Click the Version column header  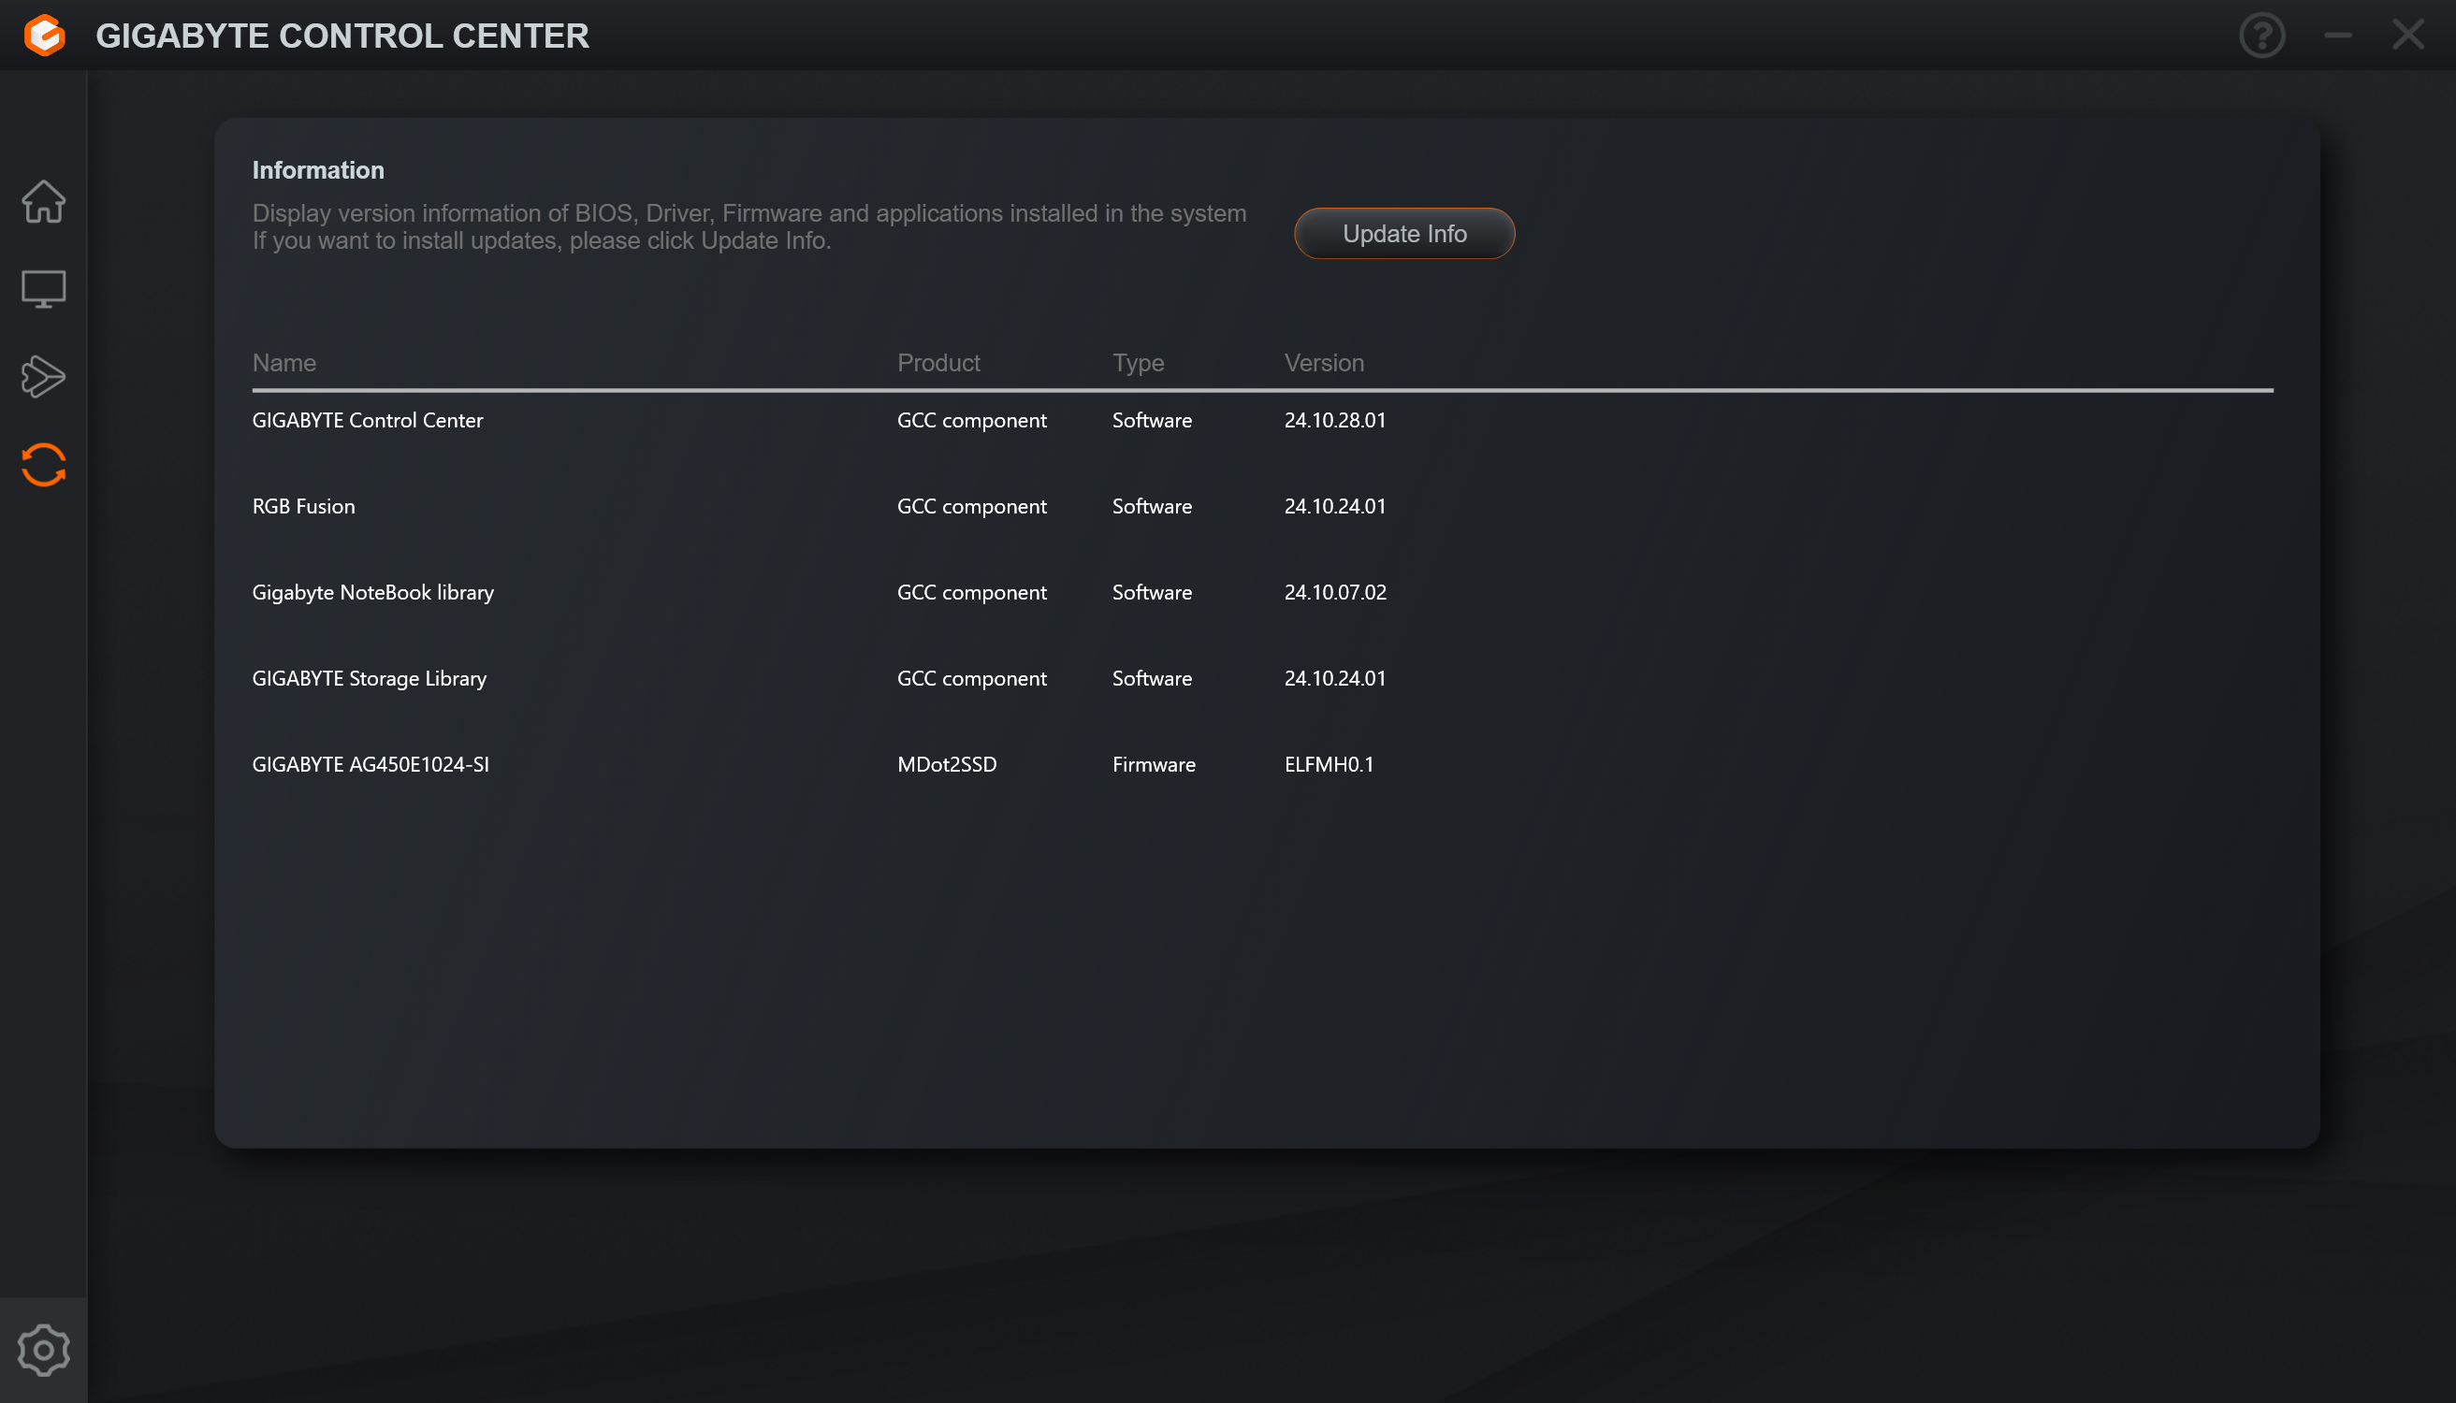(x=1323, y=363)
